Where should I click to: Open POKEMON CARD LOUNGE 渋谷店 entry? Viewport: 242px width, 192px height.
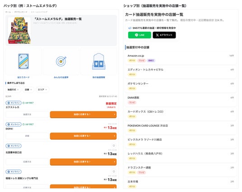coord(181,128)
